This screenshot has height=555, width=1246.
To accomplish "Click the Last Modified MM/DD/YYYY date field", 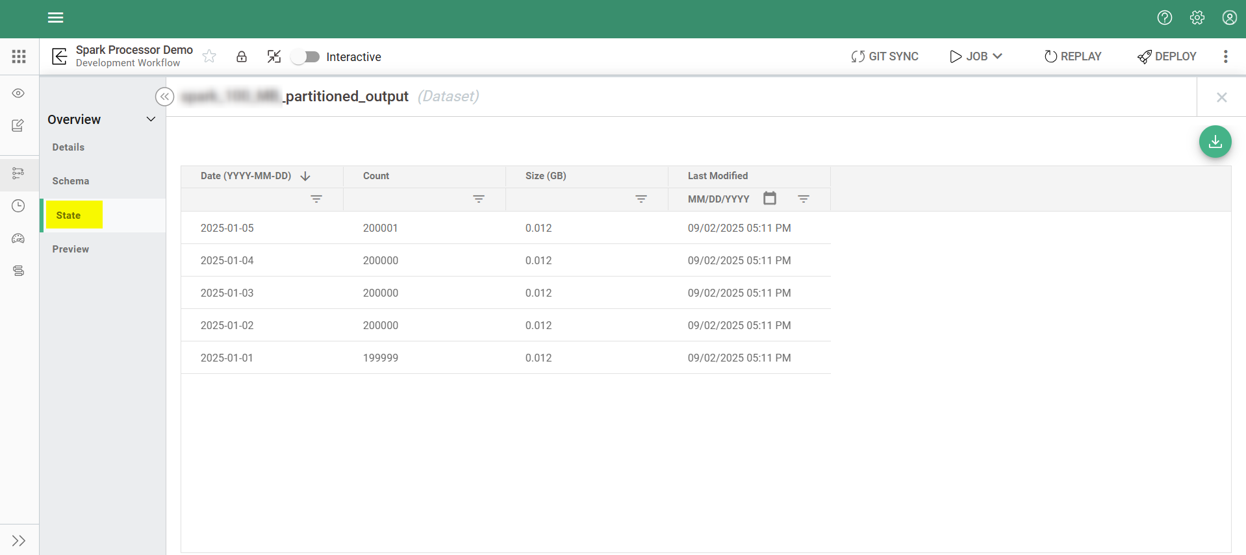I will [718, 199].
